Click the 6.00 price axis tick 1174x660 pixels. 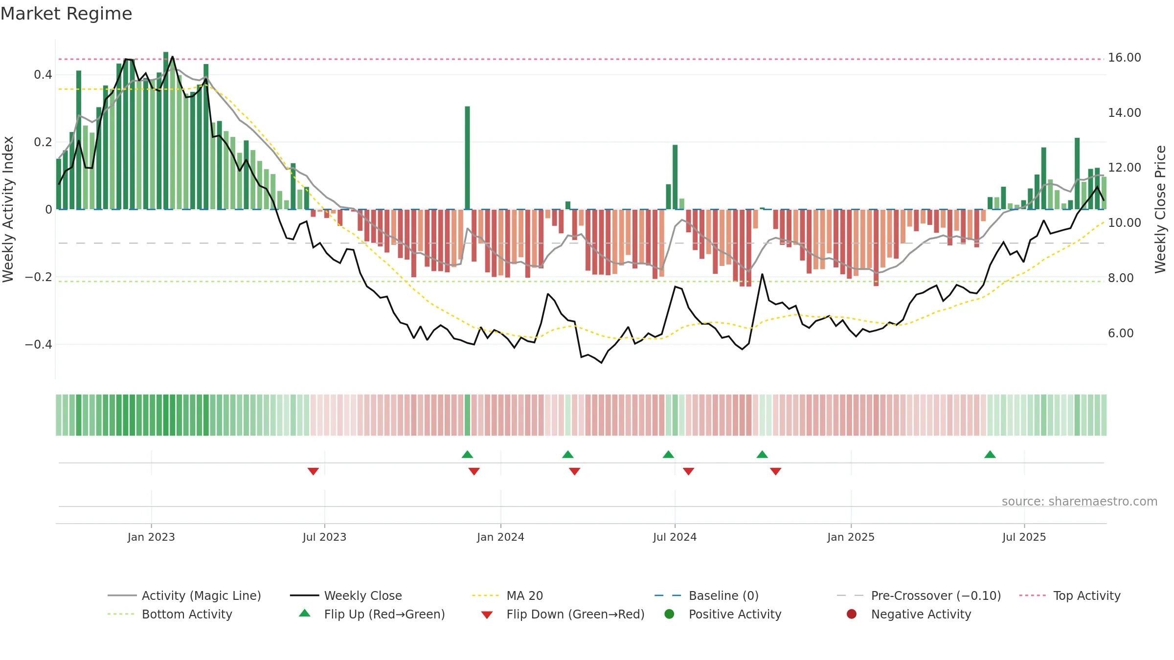[x=1120, y=333]
